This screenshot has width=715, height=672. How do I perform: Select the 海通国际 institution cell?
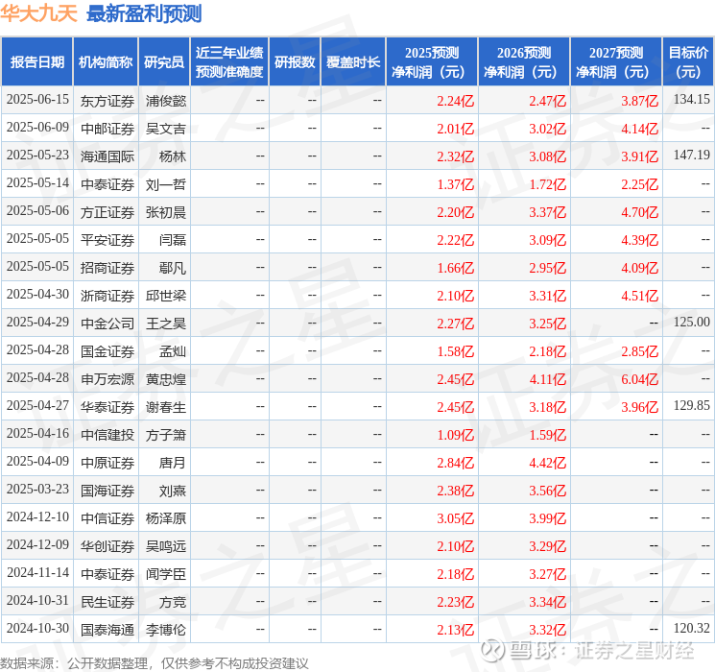(x=107, y=156)
